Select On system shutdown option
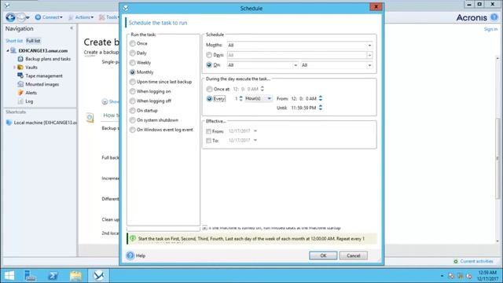The height and width of the screenshot is (283, 503). pyautogui.click(x=133, y=120)
